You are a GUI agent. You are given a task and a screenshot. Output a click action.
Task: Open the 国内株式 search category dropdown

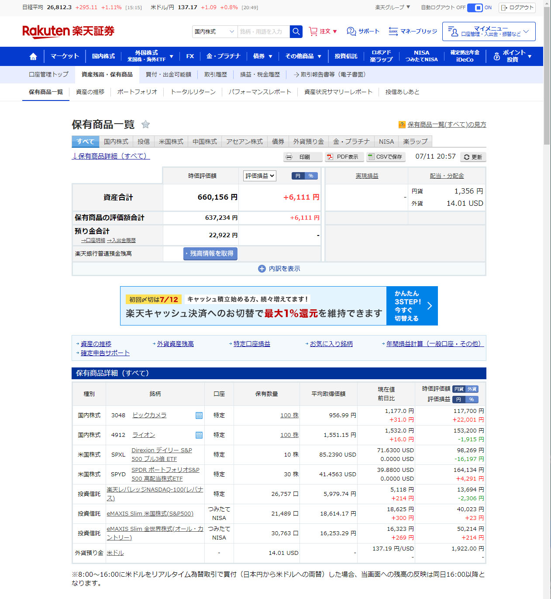coord(214,31)
